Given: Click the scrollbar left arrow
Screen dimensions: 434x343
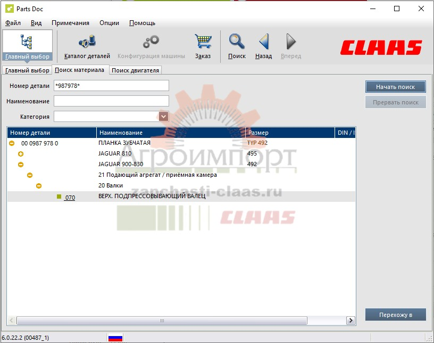Looking at the screenshot, I should (12, 321).
